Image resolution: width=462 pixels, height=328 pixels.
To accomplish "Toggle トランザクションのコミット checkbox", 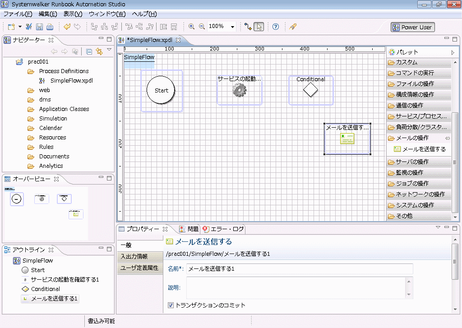I will tap(171, 305).
